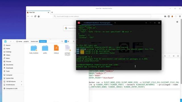
Task: Click Google search box on new tab page
Action: (x=70, y=28)
